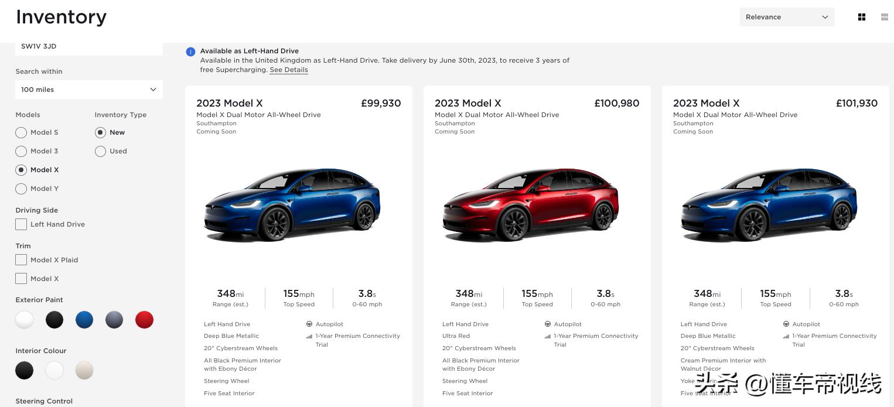This screenshot has width=894, height=407.
Task: Enable the Model X Plaid trim filter
Action: pyautogui.click(x=21, y=260)
